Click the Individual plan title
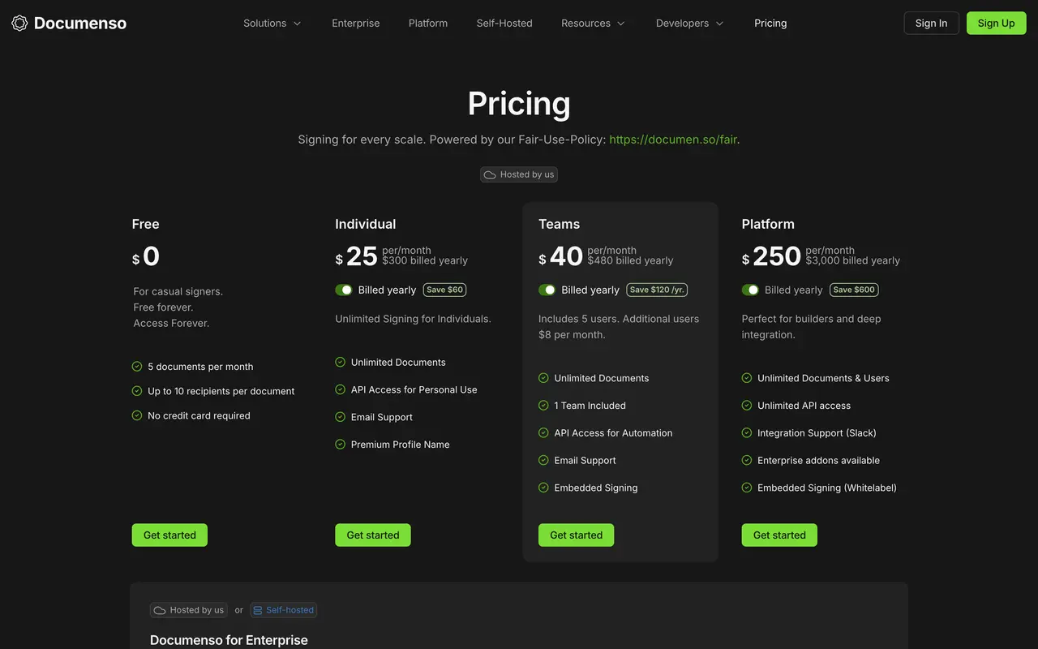This screenshot has height=649, width=1038. [366, 224]
